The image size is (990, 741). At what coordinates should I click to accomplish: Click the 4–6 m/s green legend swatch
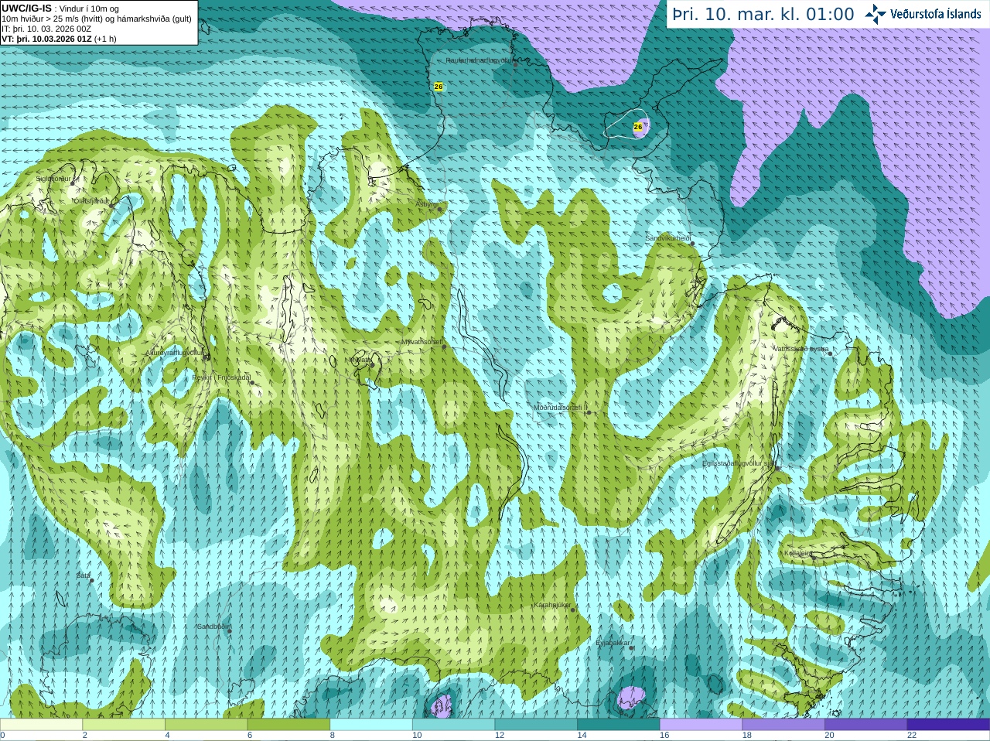point(207,725)
